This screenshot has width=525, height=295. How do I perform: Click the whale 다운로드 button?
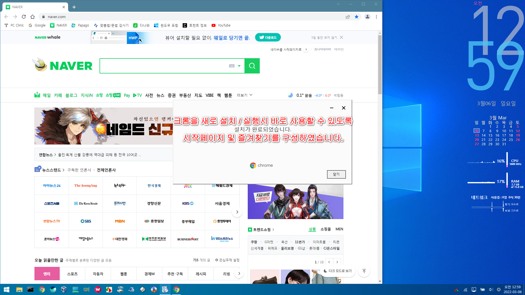(268, 37)
